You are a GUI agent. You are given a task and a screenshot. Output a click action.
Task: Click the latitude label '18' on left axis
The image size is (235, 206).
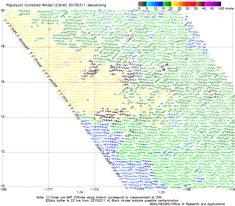click(3, 46)
